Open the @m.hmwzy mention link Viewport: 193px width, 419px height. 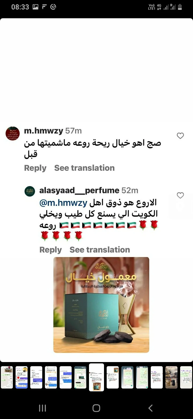tap(63, 203)
